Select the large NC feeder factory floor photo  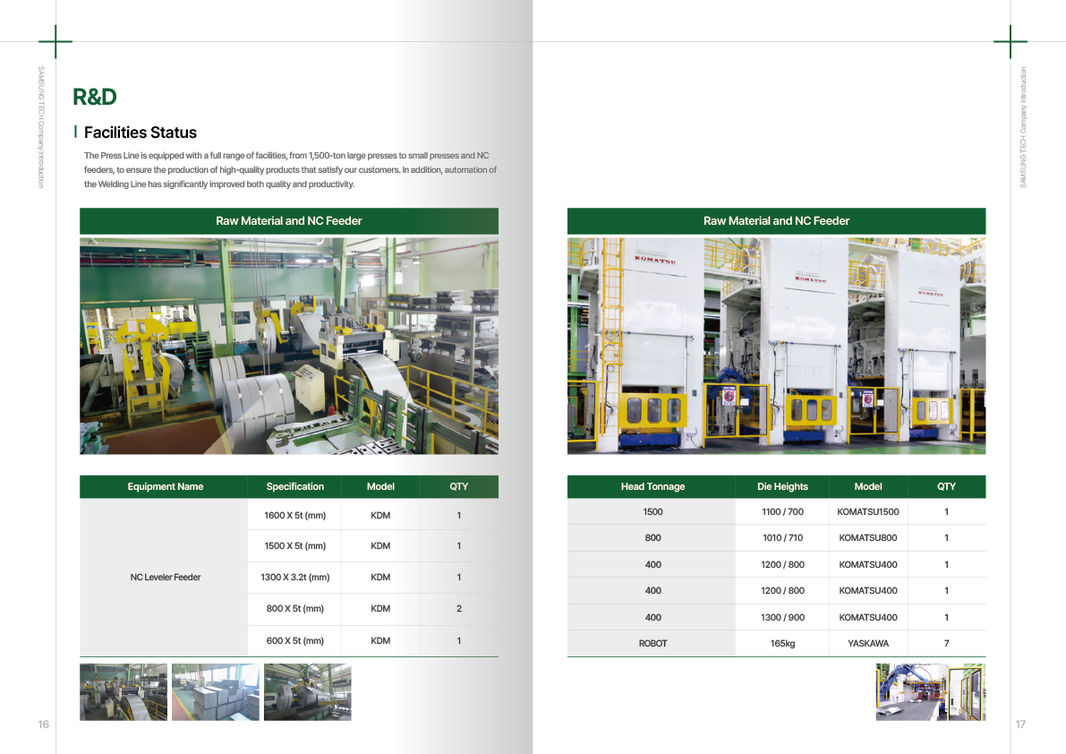coord(288,345)
